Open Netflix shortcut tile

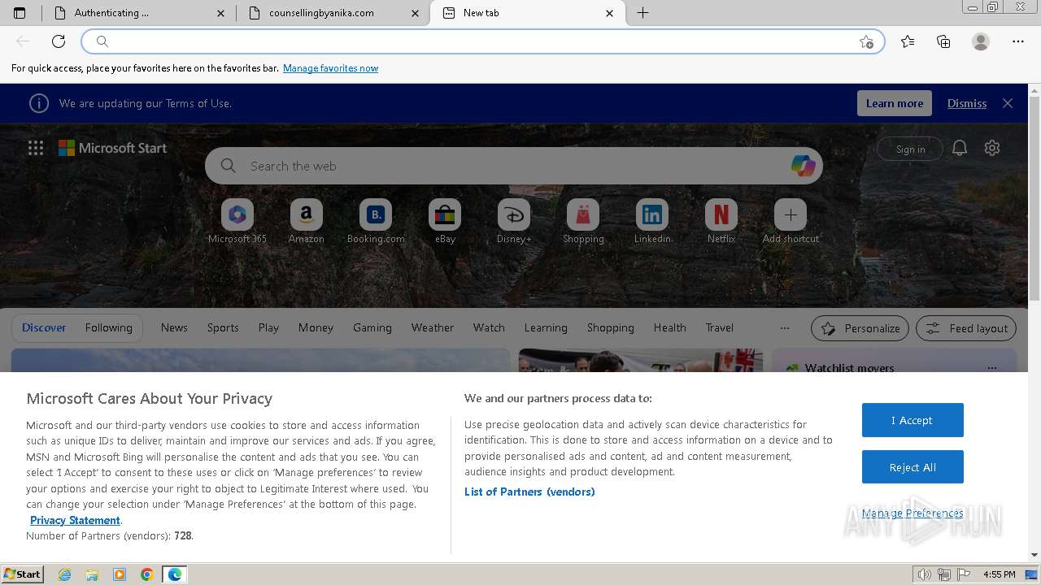click(721, 221)
